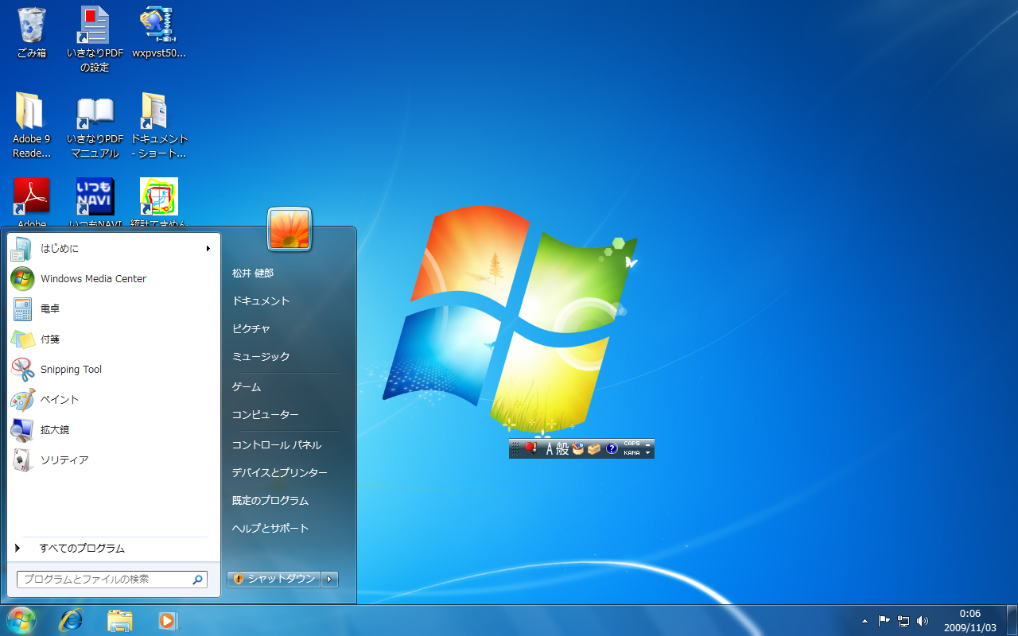
Task: Click the Show Desktop strip at taskbar end
Action: pos(1012,620)
